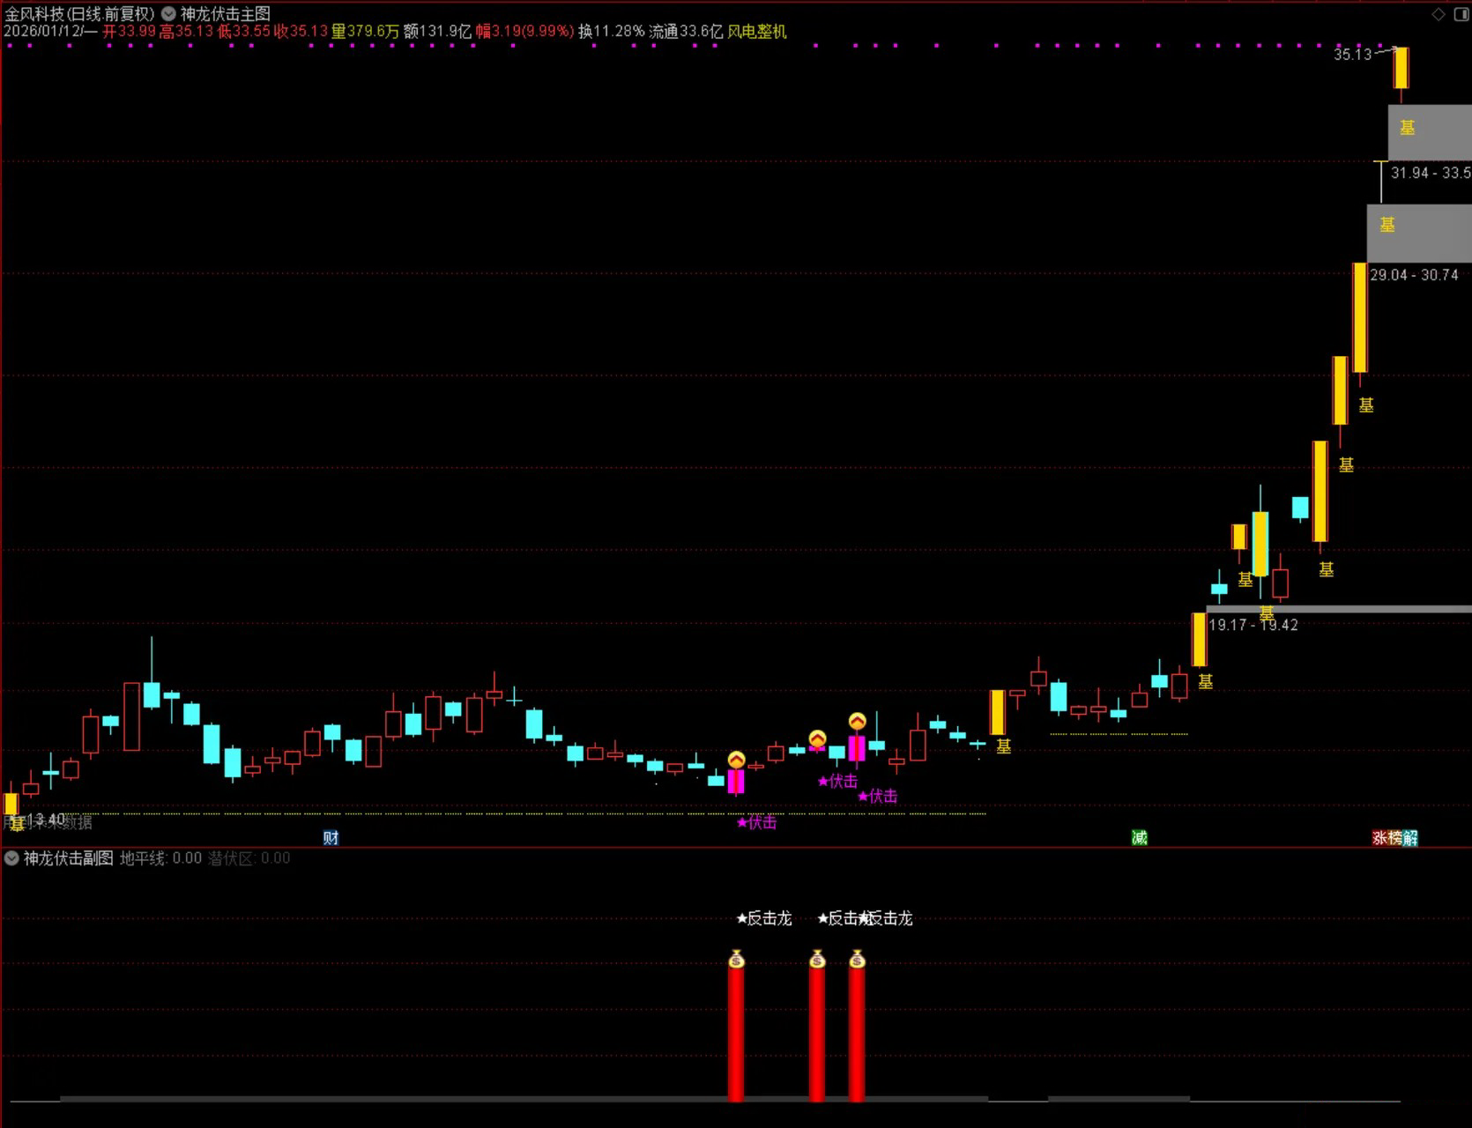Viewport: 1472px width, 1128px height.
Task: Click the 地平线: 0.00 value
Action: click(160, 858)
